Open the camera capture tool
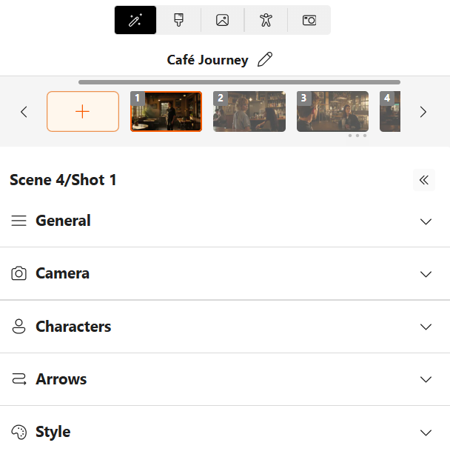Image resolution: width=450 pixels, height=457 pixels. pos(309,20)
